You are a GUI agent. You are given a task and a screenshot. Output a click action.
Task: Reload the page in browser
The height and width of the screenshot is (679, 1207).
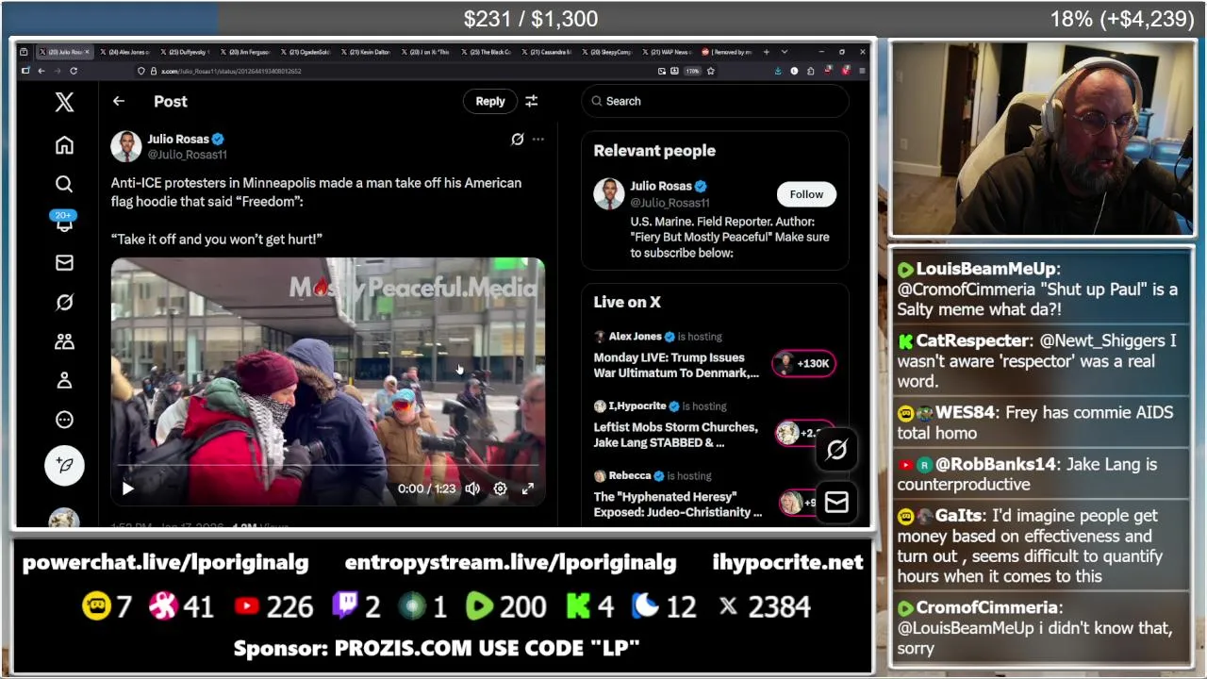coord(74,71)
